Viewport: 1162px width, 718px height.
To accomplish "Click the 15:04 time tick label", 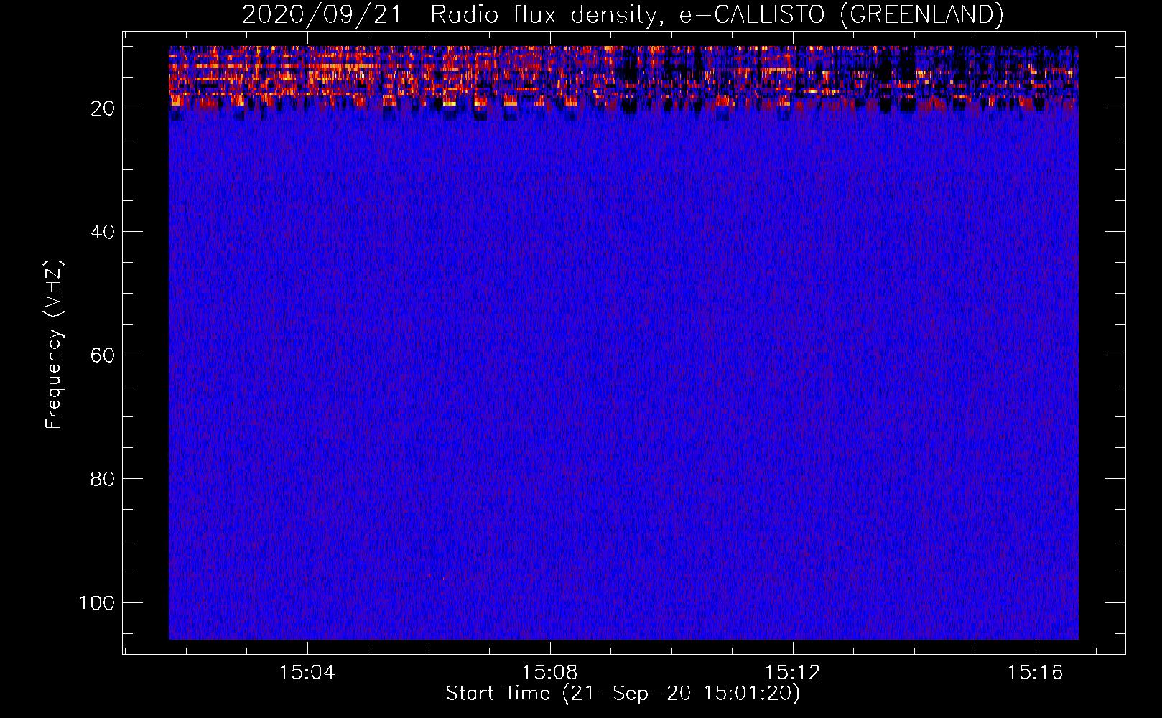I will point(307,673).
